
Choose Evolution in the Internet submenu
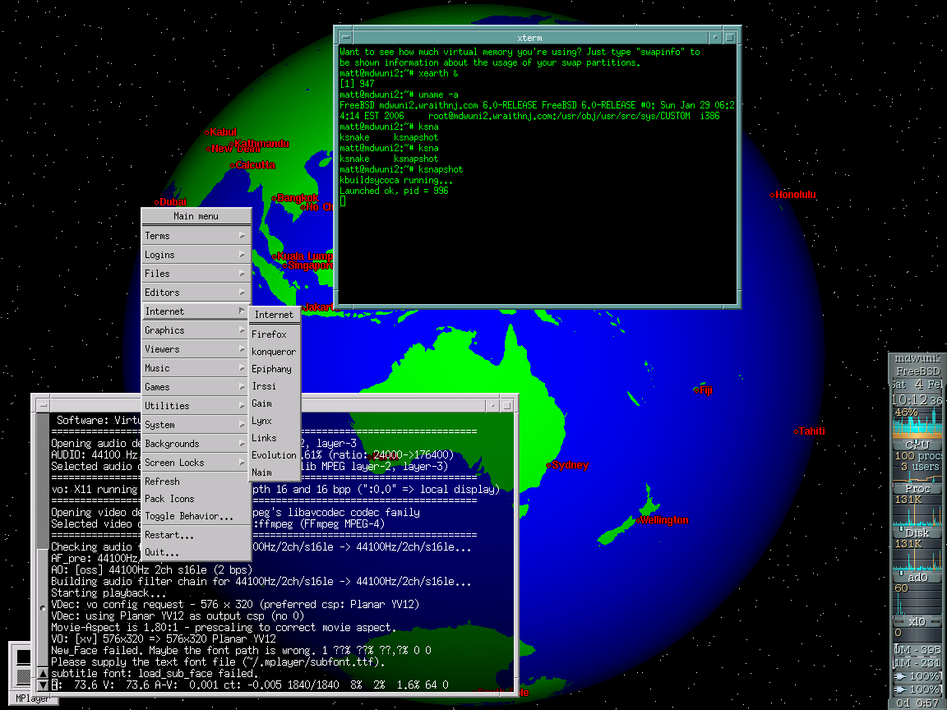coord(274,455)
